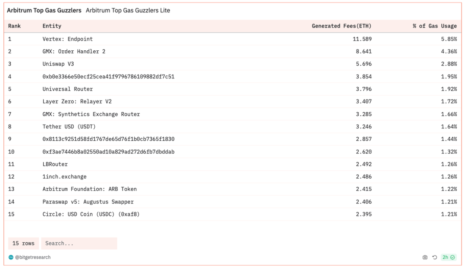The image size is (464, 268).
Task: Open the @bitgetresearch author link
Action: click(33, 258)
